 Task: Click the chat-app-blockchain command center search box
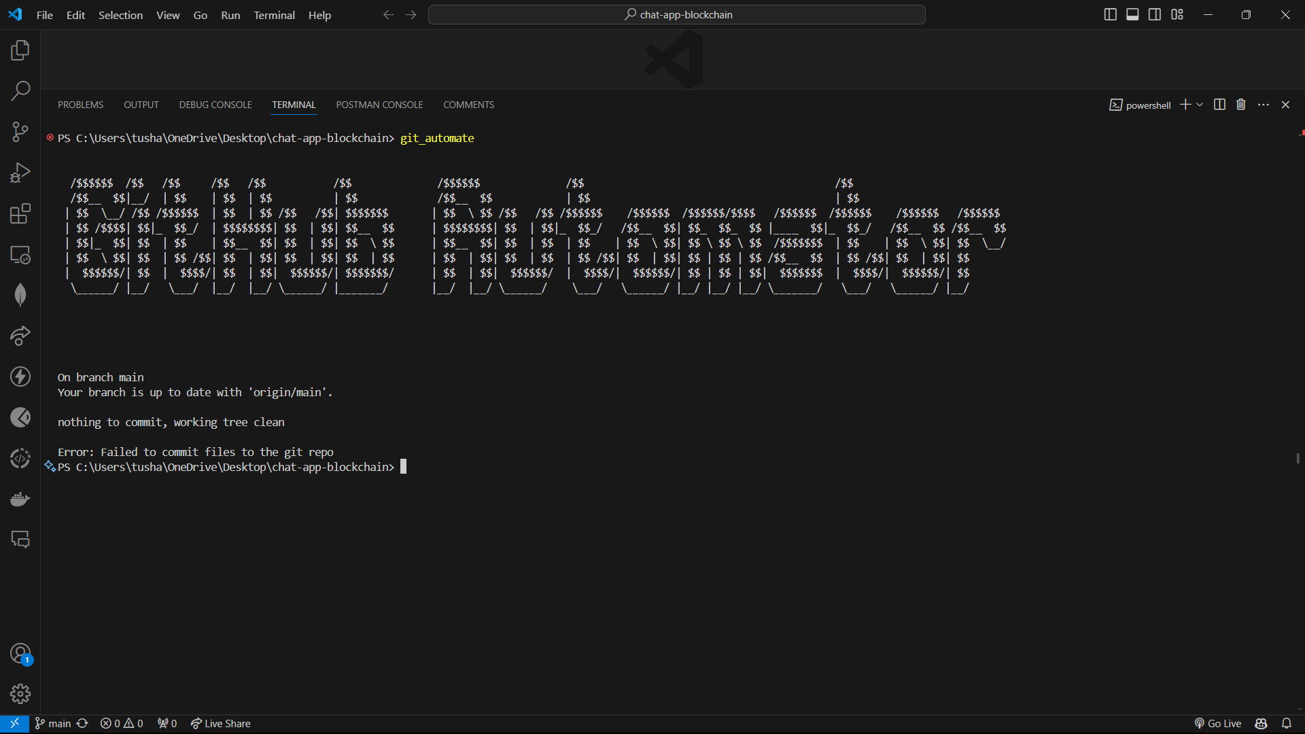[677, 15]
